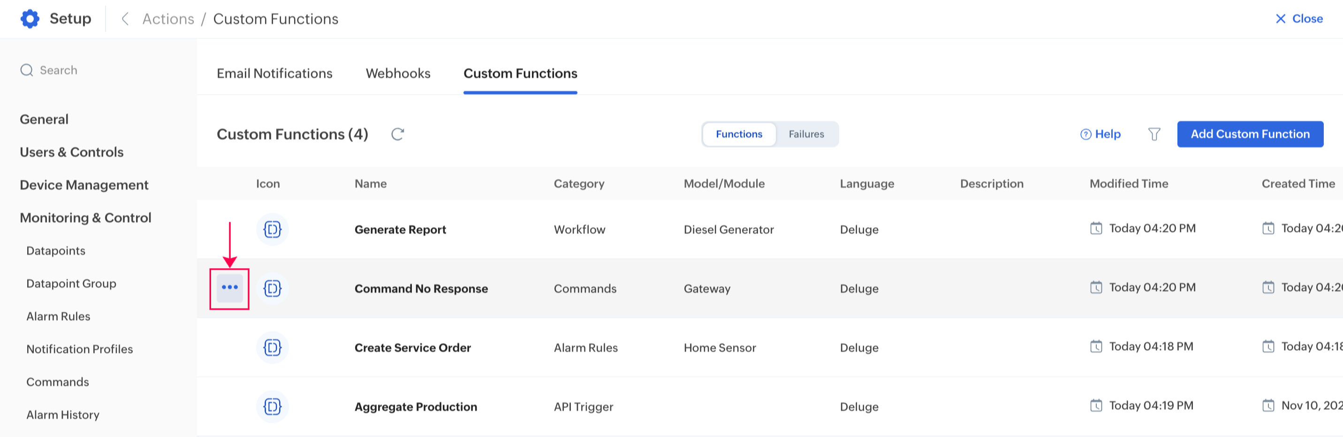Switch to the Email Notifications tab
The width and height of the screenshot is (1343, 437).
tap(274, 74)
